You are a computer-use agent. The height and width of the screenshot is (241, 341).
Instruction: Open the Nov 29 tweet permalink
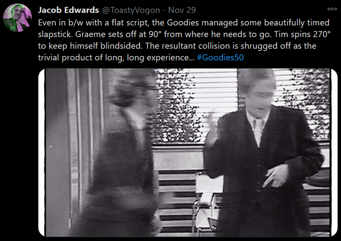pos(182,10)
